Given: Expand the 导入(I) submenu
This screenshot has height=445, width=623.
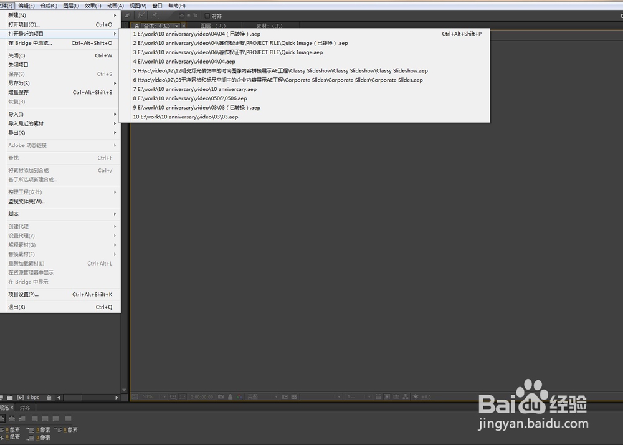Looking at the screenshot, I should (60, 114).
